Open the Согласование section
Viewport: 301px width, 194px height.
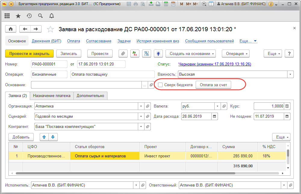[x=98, y=41]
